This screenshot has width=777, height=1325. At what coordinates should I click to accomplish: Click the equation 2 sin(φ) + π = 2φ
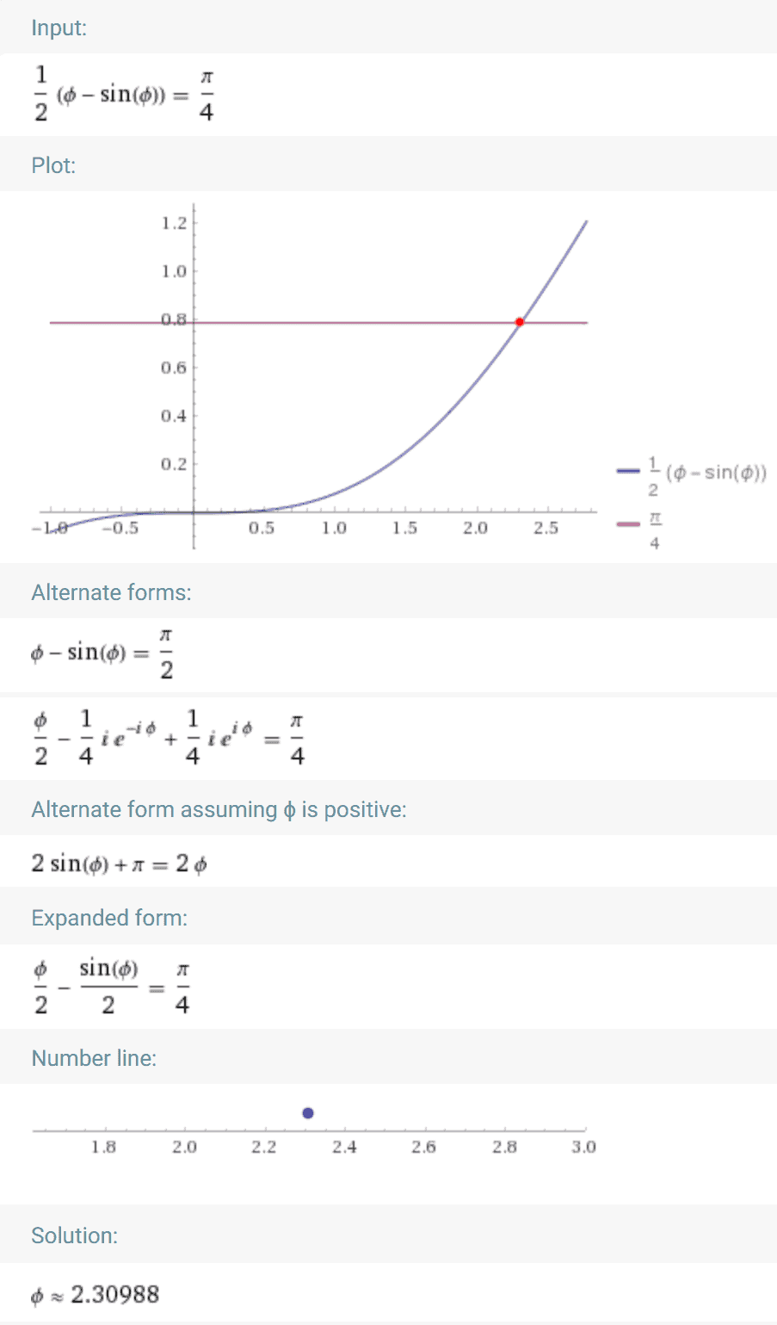coord(119,864)
